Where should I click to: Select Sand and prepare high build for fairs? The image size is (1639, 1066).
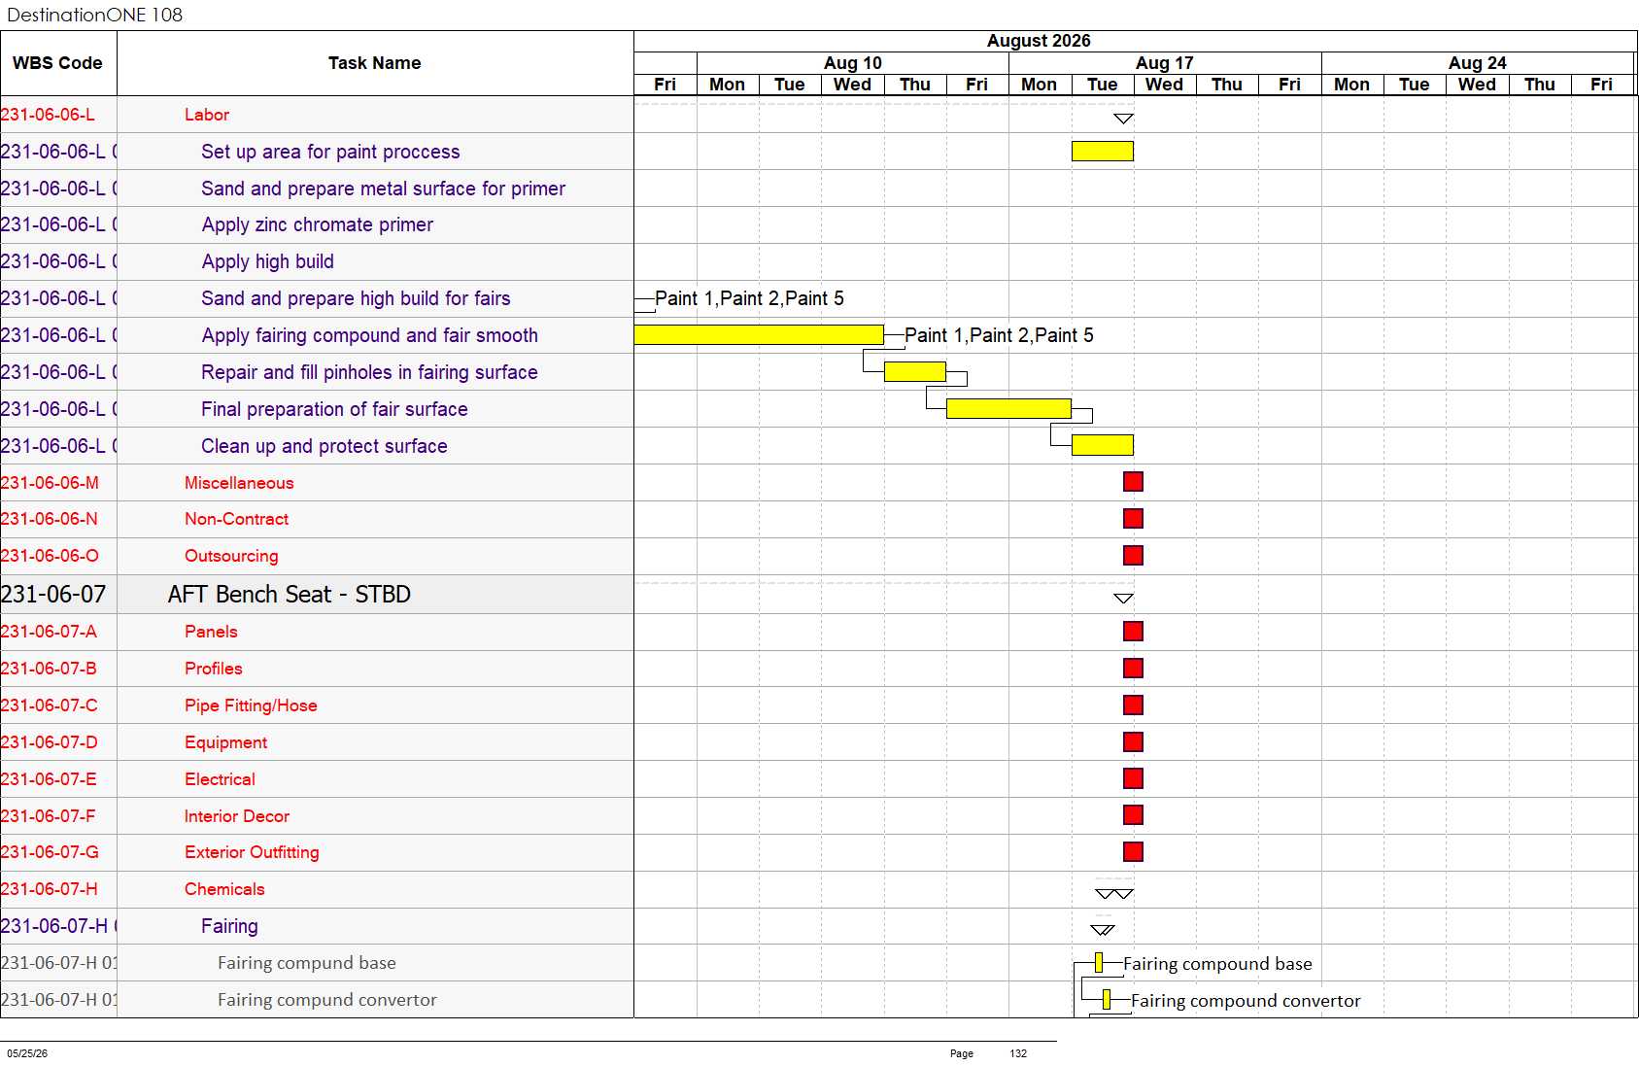[356, 298]
